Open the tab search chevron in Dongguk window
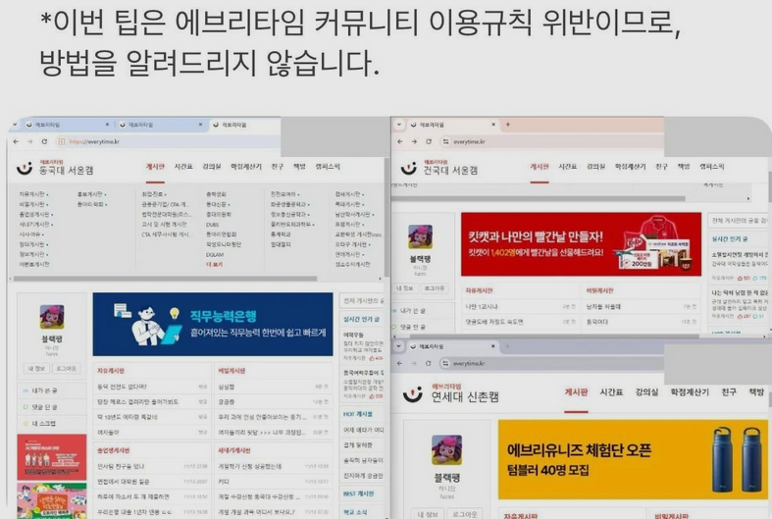The image size is (772, 519). 15,125
